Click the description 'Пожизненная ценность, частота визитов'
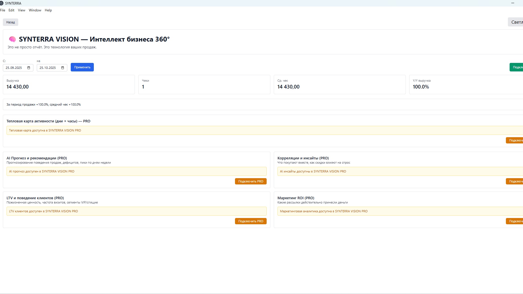 52,203
